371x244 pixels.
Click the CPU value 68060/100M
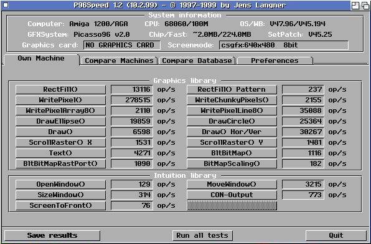[x=186, y=24]
